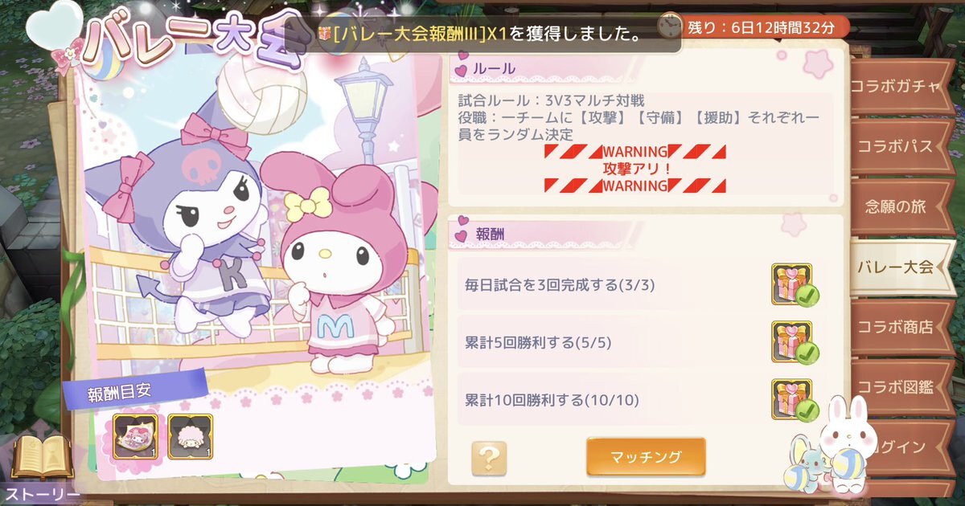Tap the gift box for 累計5回勝利する
The image size is (965, 506).
click(x=793, y=342)
